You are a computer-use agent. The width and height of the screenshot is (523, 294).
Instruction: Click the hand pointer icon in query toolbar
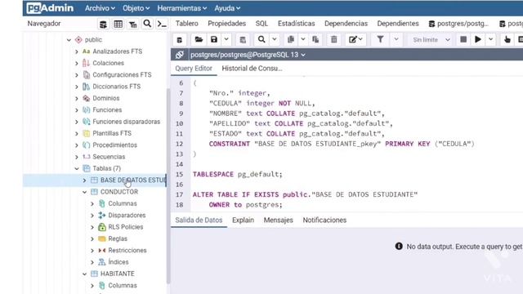point(507,40)
